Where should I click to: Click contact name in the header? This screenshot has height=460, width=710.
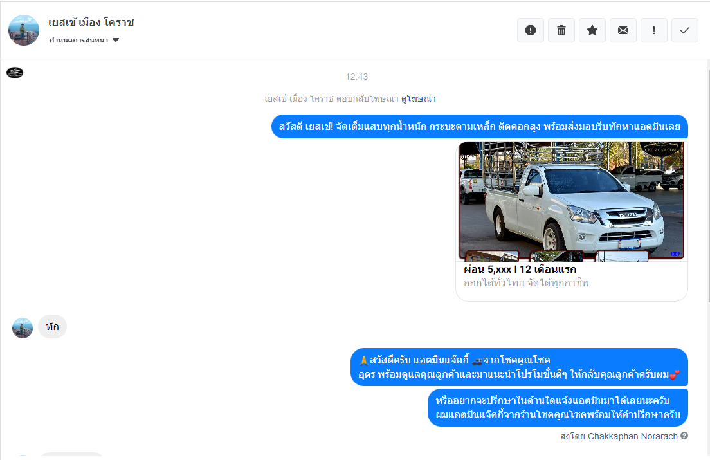[91, 22]
